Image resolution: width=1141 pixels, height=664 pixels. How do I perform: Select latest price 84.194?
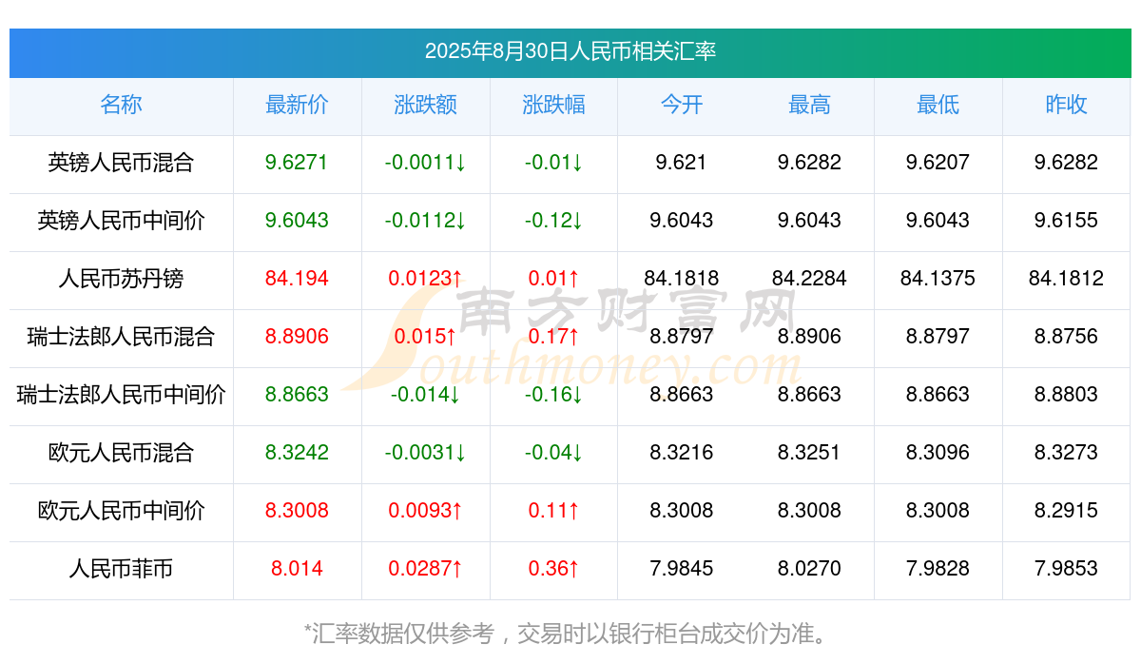click(297, 279)
